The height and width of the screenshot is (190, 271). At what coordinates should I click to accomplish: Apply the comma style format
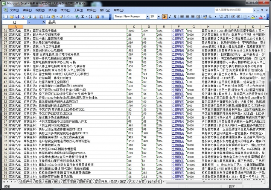[x=215, y=17]
